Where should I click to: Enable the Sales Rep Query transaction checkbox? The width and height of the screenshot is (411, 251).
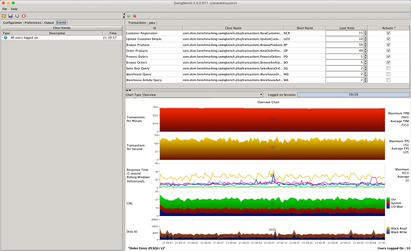pos(388,68)
